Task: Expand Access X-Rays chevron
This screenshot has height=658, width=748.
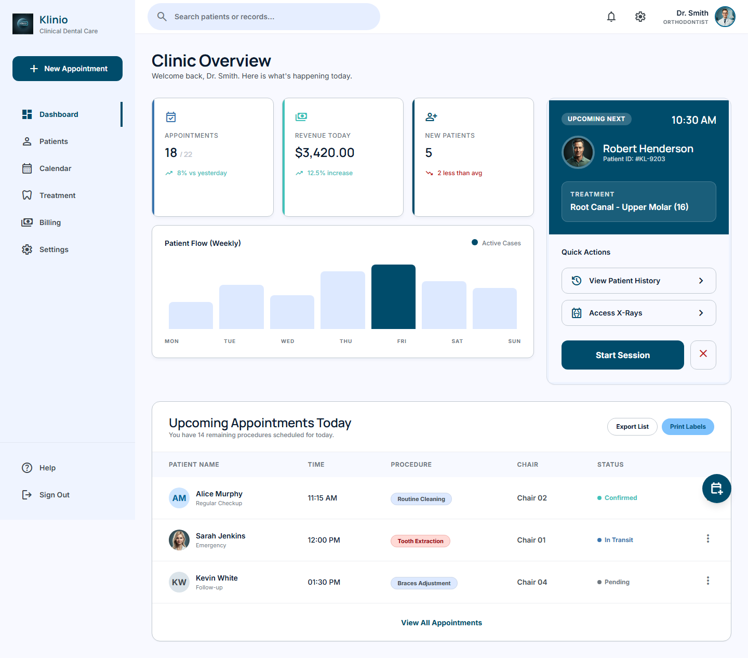Action: point(701,313)
